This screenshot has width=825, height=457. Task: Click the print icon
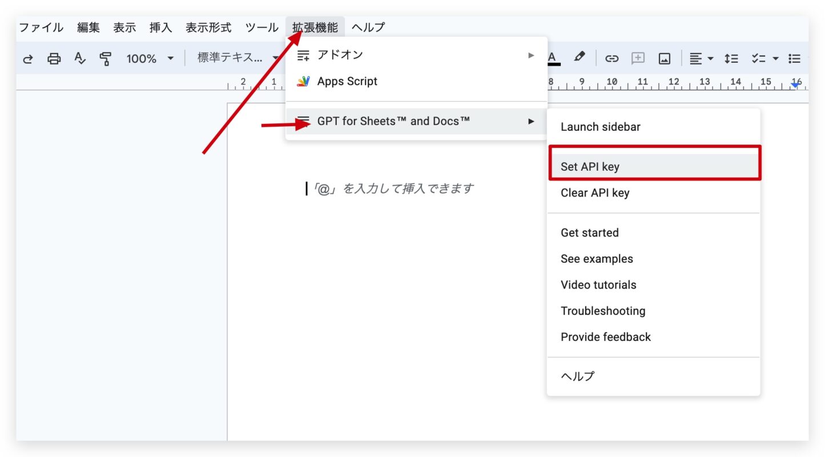pos(54,58)
